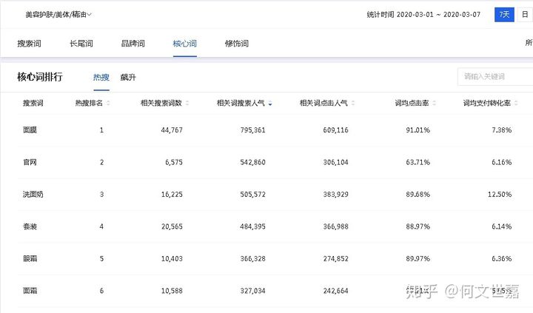This screenshot has width=533, height=313.
Task: Open the 修饰词 tab
Action: tap(236, 44)
